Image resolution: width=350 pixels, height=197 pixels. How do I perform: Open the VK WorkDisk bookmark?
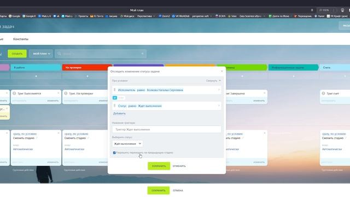tap(181, 16)
